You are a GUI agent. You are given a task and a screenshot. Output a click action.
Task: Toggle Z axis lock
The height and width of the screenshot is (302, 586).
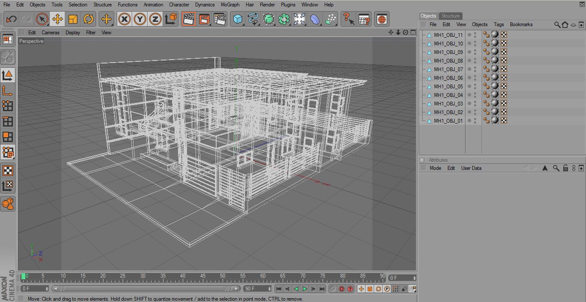pos(155,19)
